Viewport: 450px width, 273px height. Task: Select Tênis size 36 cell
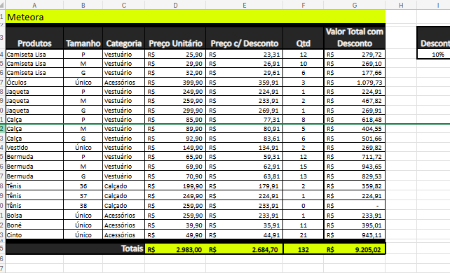point(83,186)
